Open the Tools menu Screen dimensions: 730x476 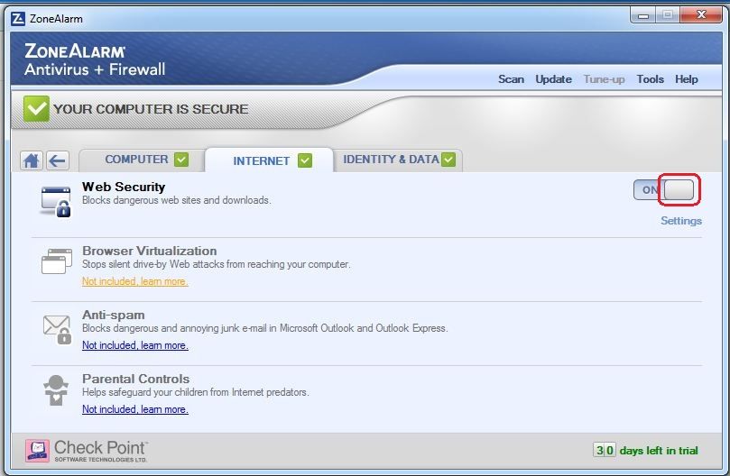pos(650,79)
